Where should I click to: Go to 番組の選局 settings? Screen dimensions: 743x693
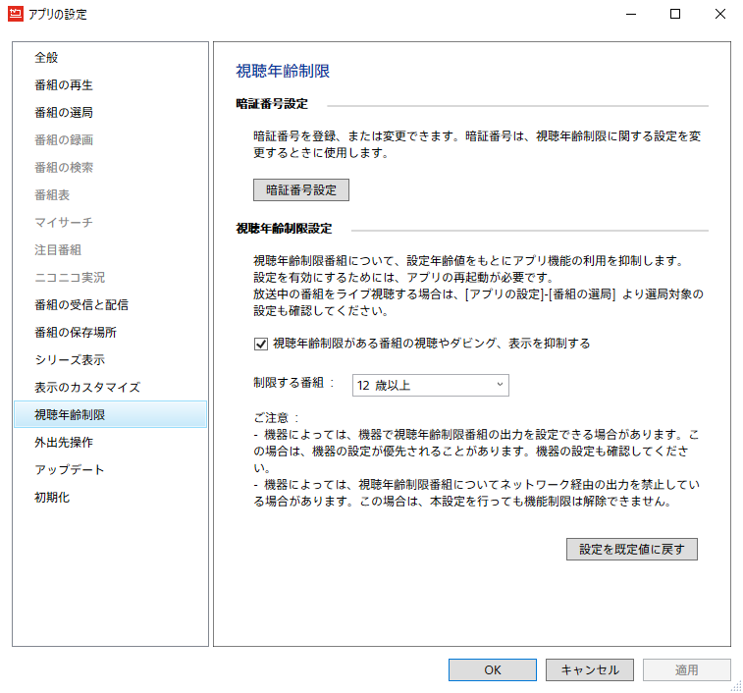point(64,113)
